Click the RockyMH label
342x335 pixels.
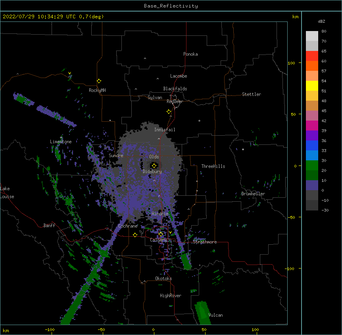pos(97,90)
